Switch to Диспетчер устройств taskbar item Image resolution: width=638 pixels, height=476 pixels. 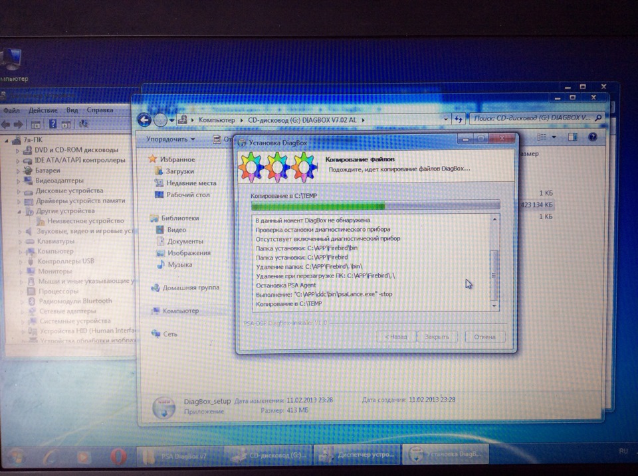pos(358,454)
